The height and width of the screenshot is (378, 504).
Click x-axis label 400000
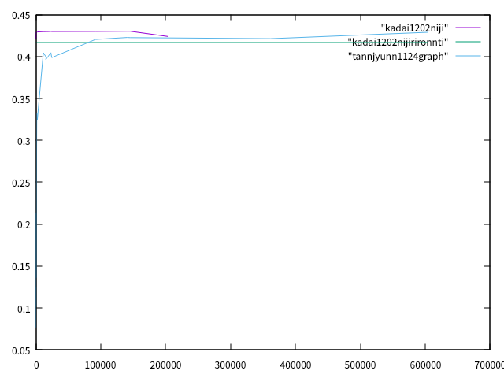295,365
